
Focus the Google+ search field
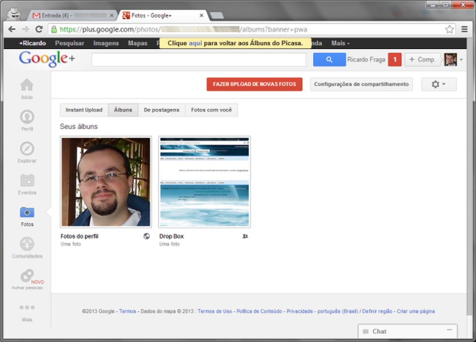[198, 59]
